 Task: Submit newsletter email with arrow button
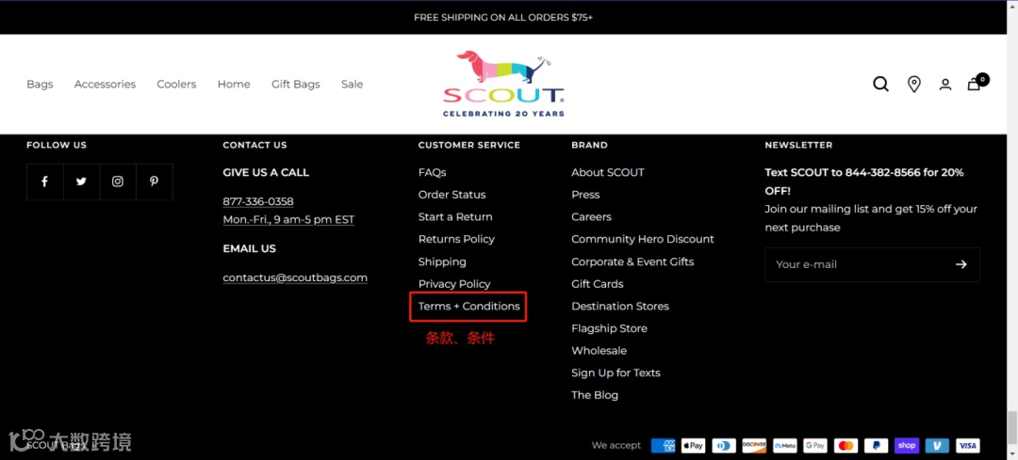(961, 264)
